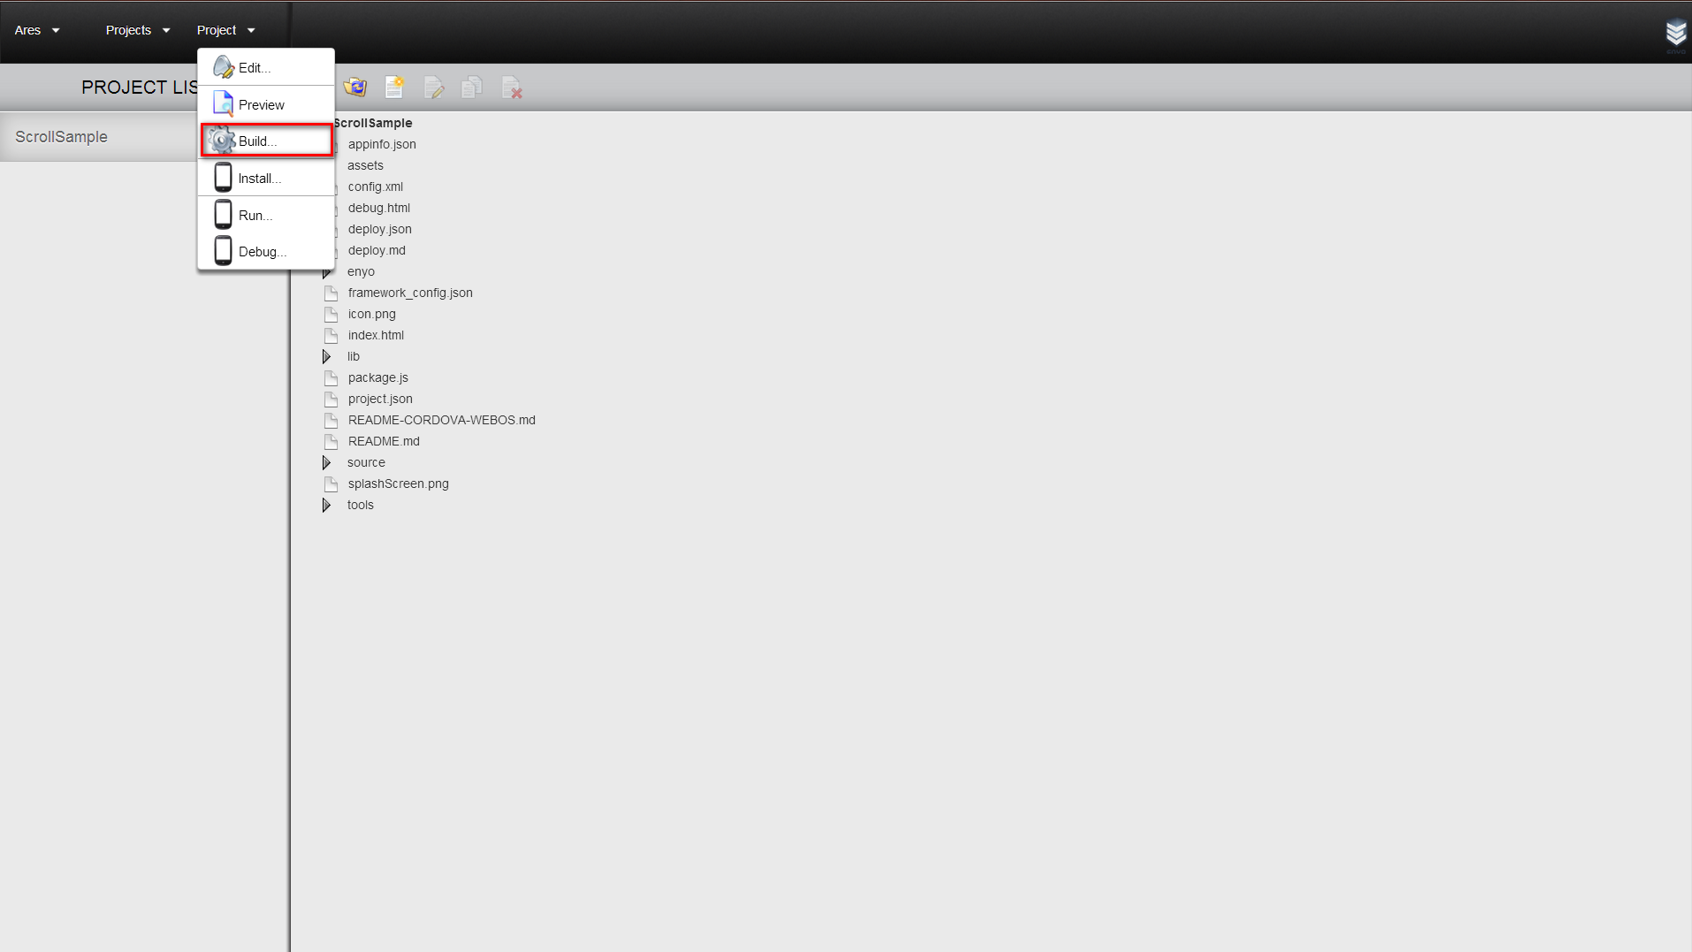This screenshot has width=1692, height=952.
Task: Expand the source folder triangle
Action: coord(326,463)
